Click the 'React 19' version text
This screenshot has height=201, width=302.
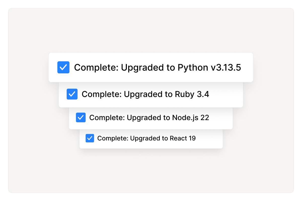[183, 138]
